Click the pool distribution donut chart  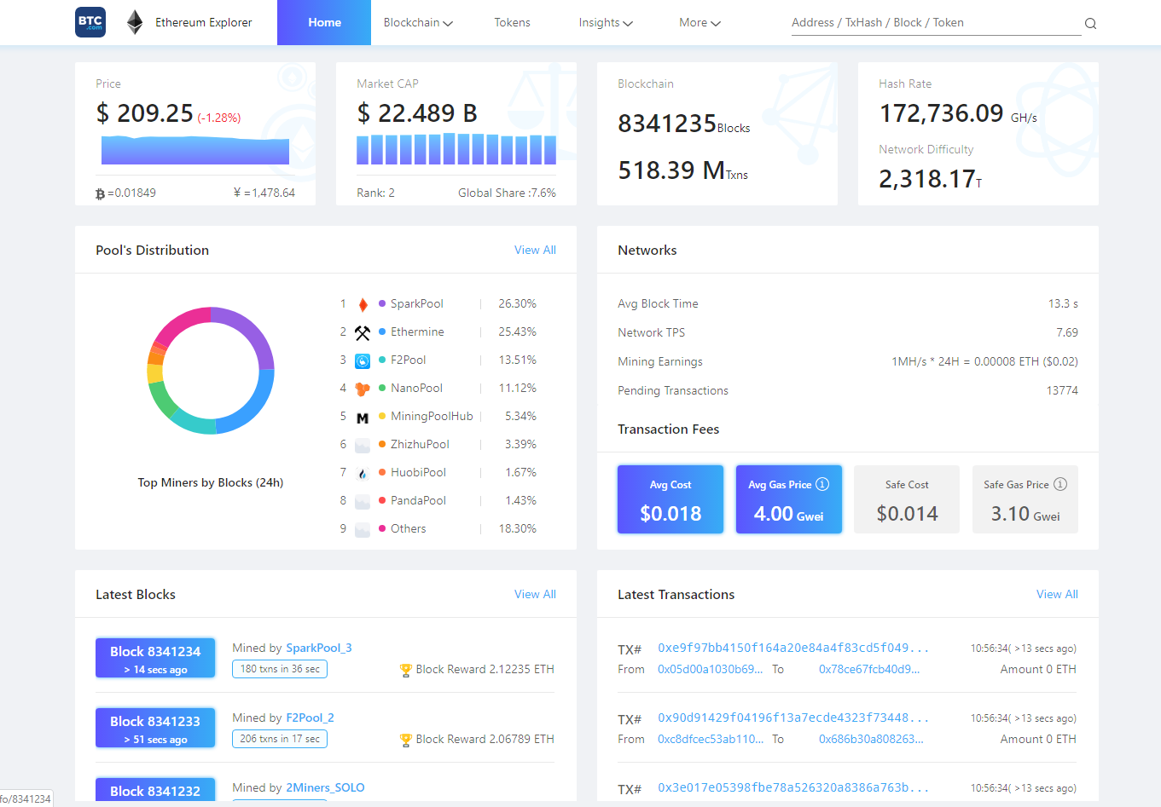pyautogui.click(x=211, y=371)
